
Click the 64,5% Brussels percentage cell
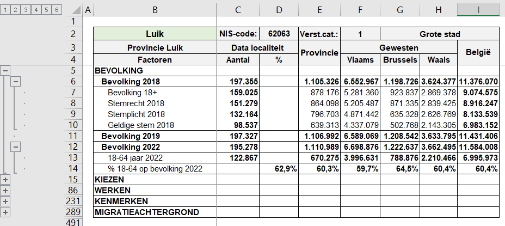click(x=400, y=169)
